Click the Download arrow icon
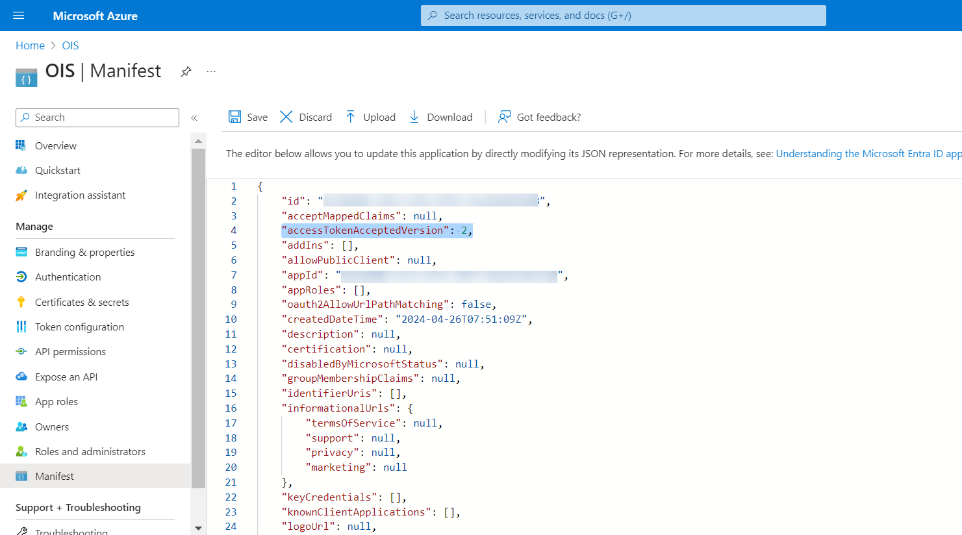 point(414,117)
